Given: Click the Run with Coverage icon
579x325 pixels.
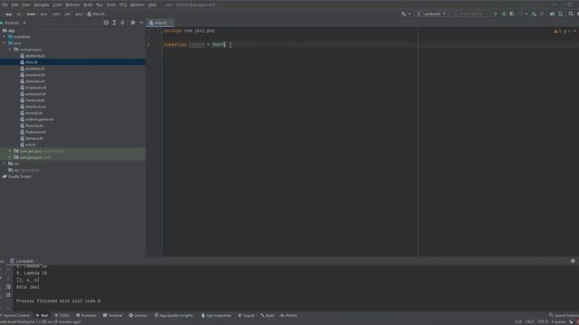Looking at the screenshot, I should [512, 14].
